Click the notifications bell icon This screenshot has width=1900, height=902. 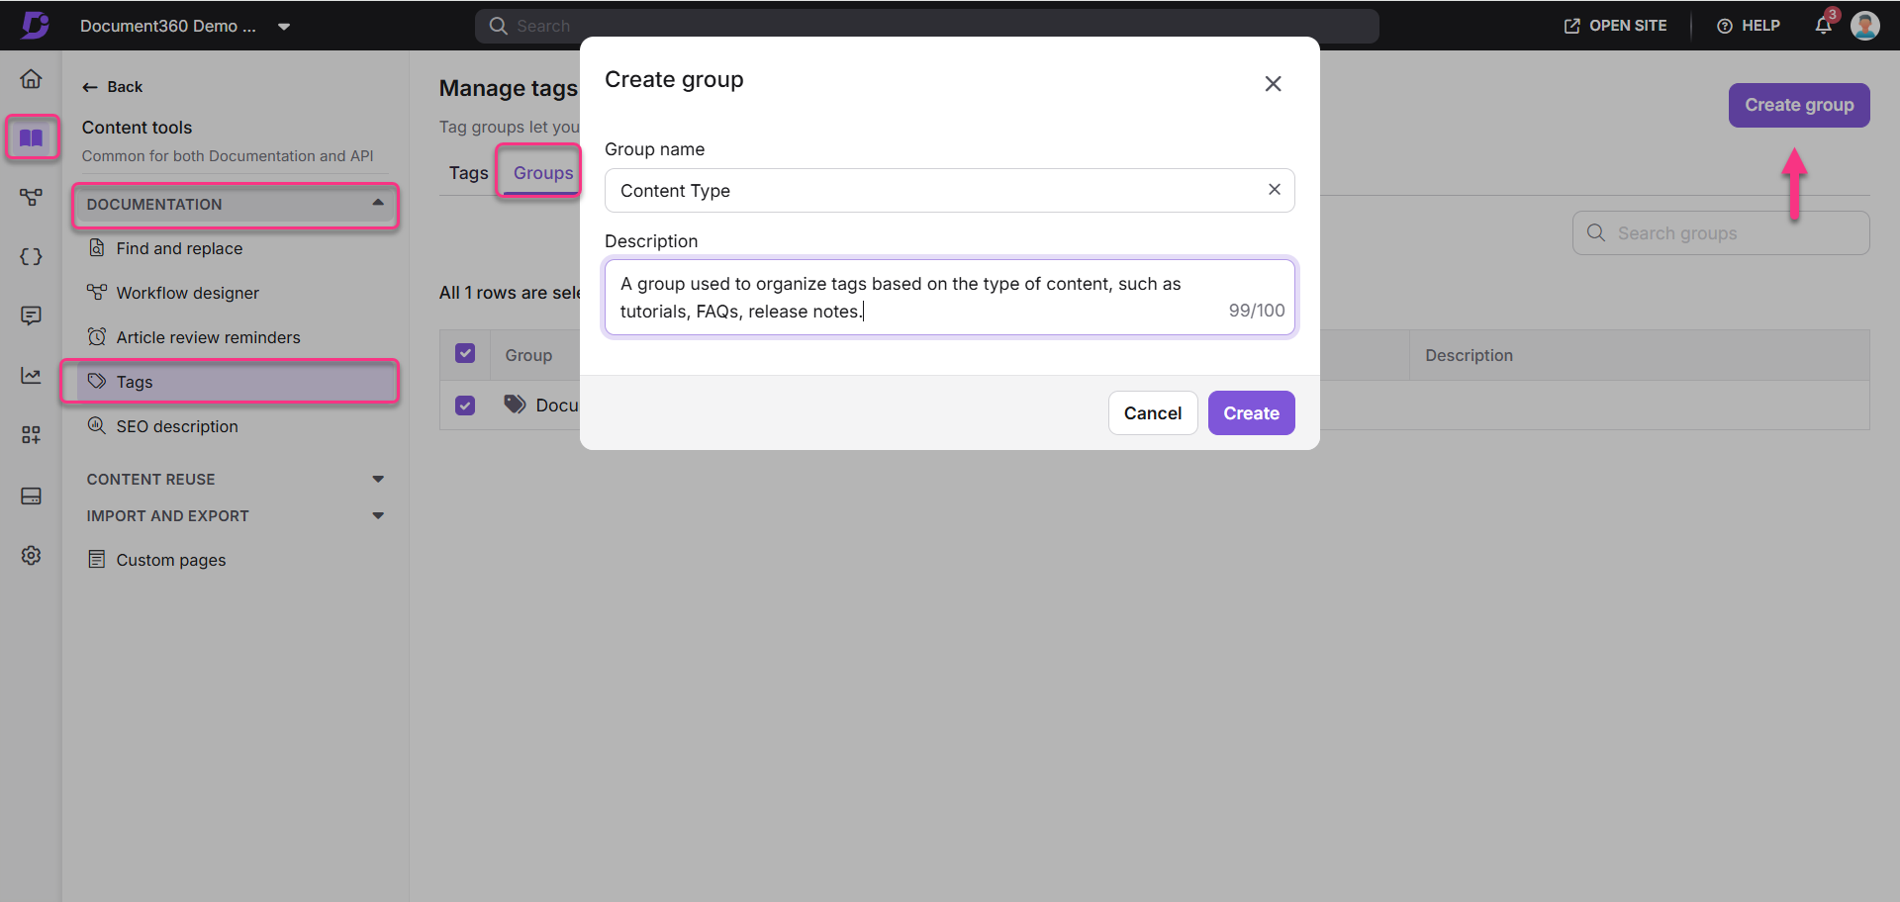coord(1823,26)
